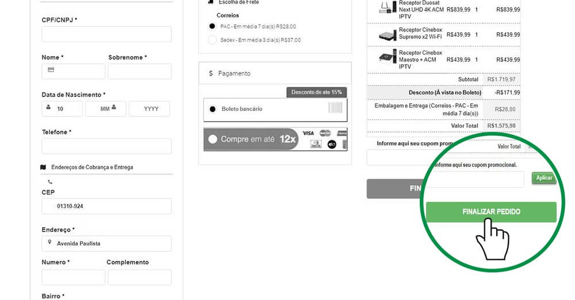Click the Valor Total R$1.575,98

pos(501,126)
